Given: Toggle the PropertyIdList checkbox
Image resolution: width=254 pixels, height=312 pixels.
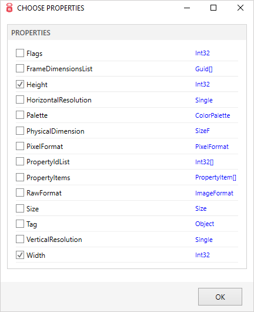Looking at the screenshot, I should [x=20, y=161].
